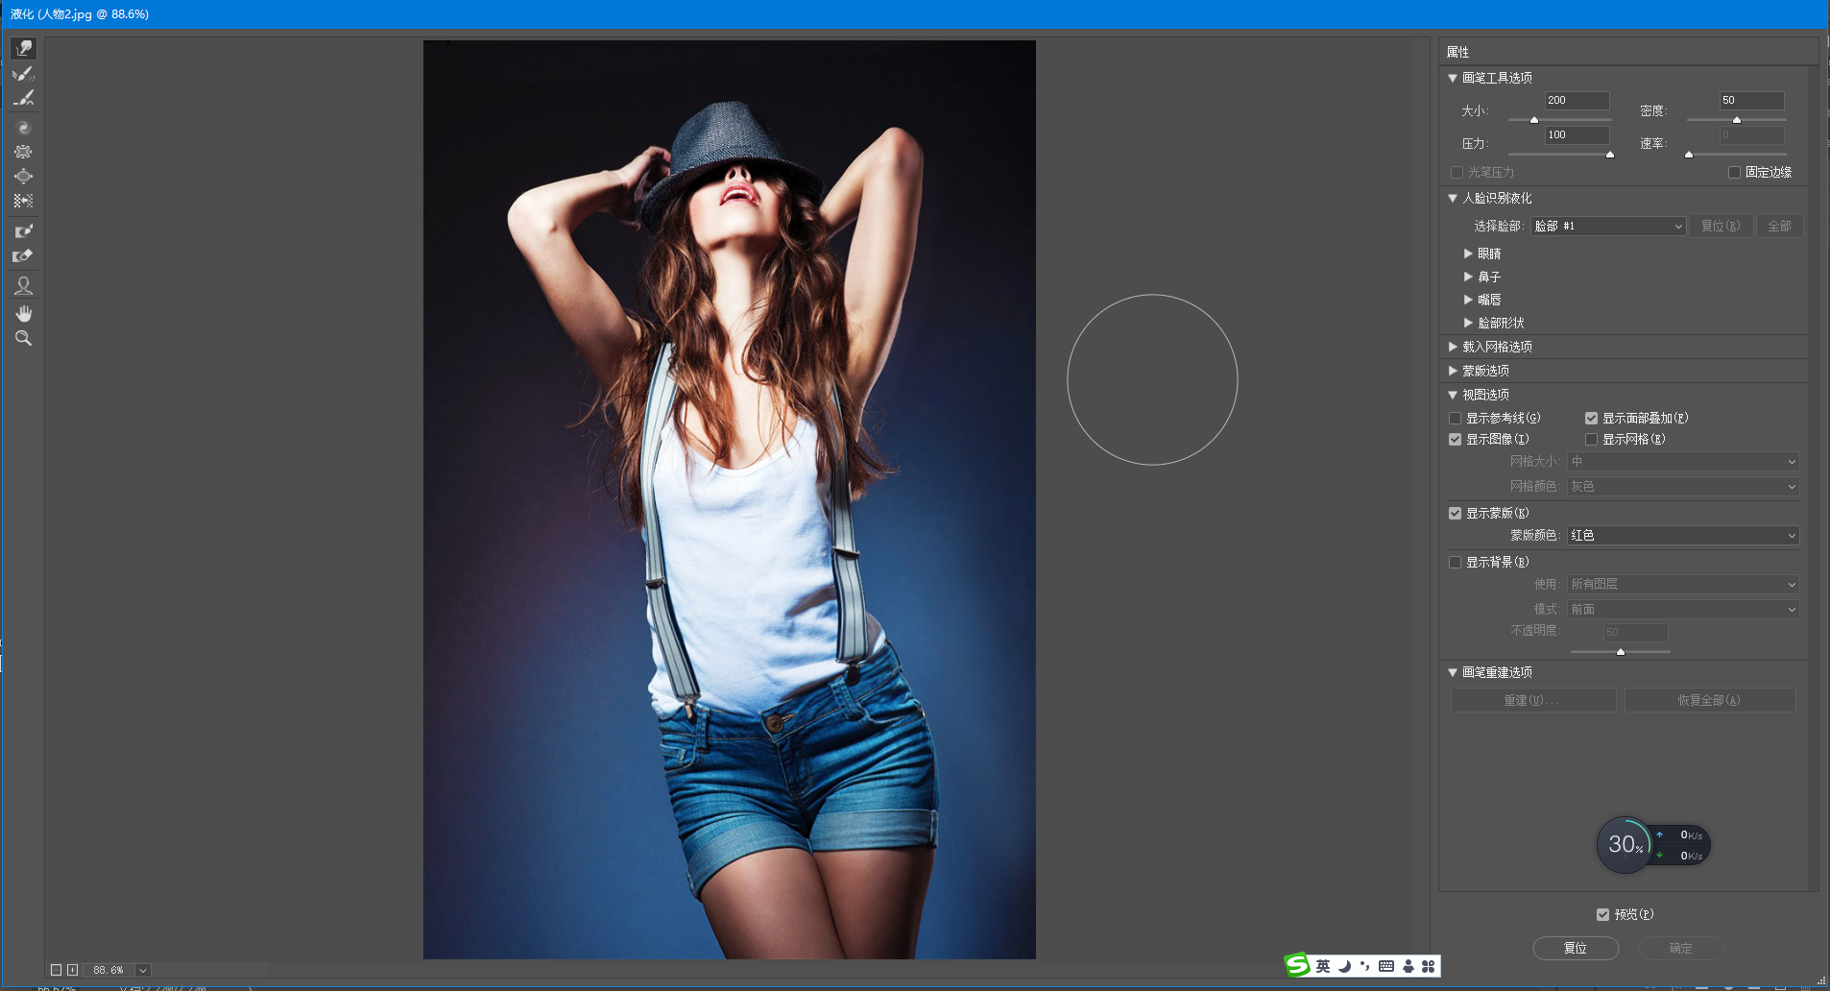Click the zoom in plus button
This screenshot has height=991, width=1830.
click(72, 970)
